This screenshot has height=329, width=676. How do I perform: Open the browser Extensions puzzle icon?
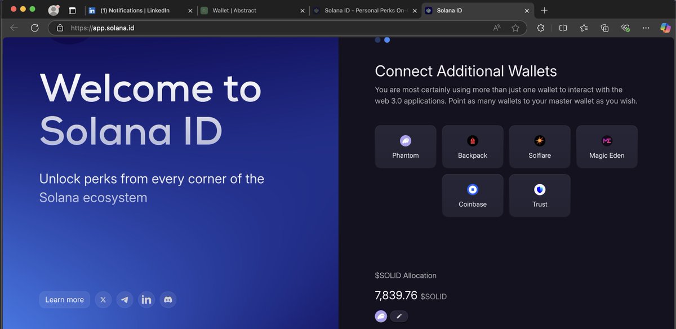541,28
